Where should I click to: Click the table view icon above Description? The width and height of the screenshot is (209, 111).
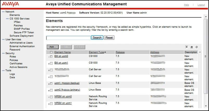[187, 47]
